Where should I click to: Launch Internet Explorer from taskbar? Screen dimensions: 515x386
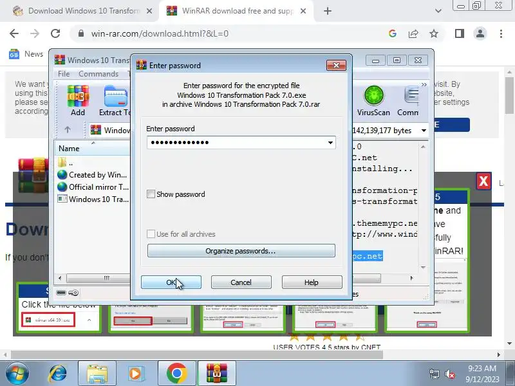click(x=57, y=374)
